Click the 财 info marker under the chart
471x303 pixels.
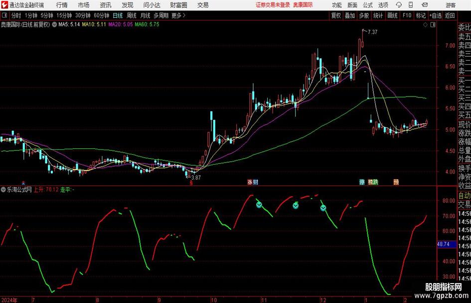tap(255, 182)
